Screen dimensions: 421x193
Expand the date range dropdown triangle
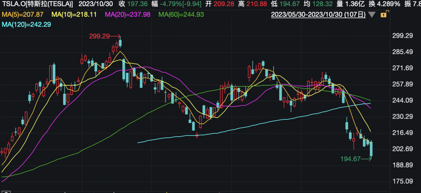(372, 15)
